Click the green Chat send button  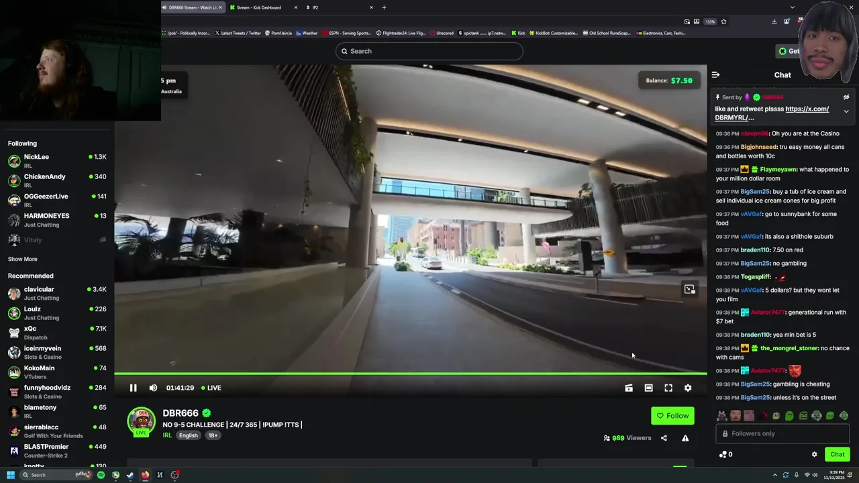(837, 454)
